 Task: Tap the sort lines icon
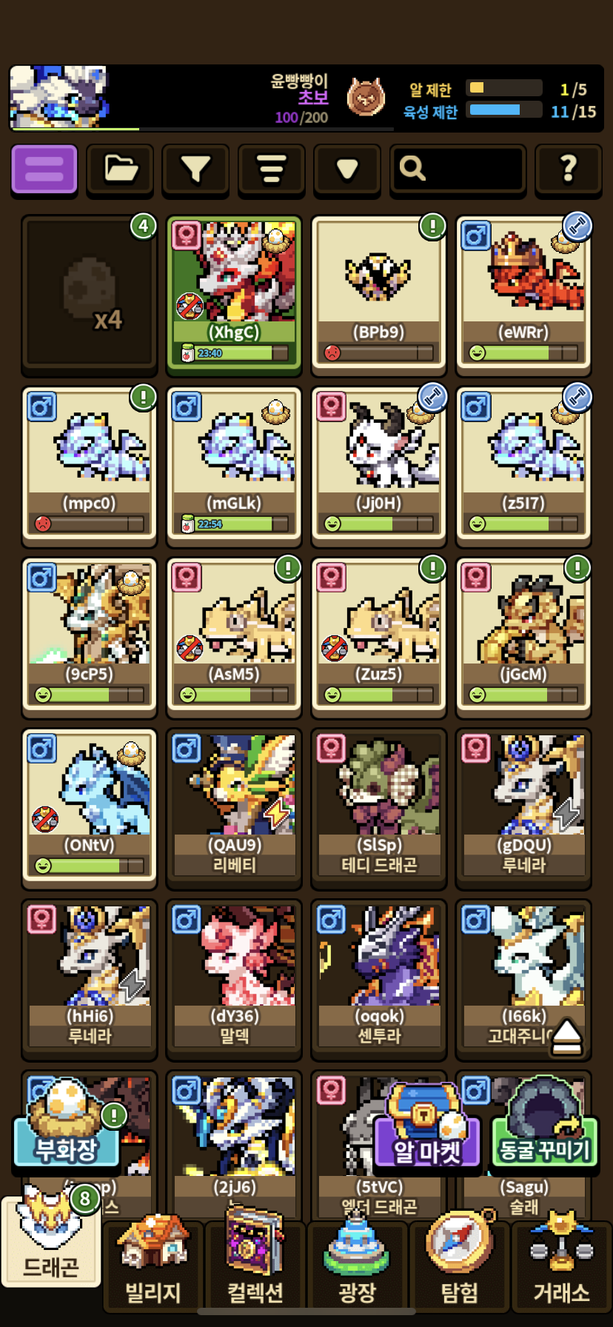pyautogui.click(x=272, y=170)
